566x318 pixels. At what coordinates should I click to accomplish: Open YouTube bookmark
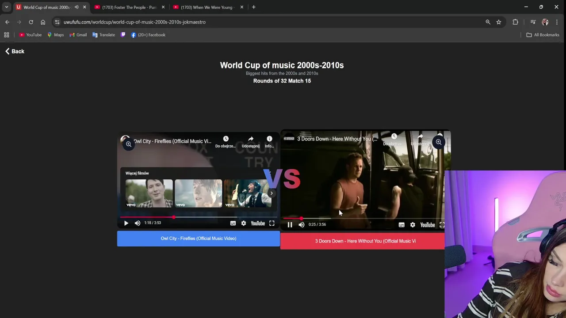(30, 35)
